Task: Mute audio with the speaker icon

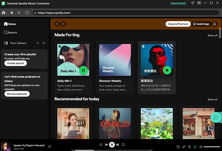Action: point(201,147)
